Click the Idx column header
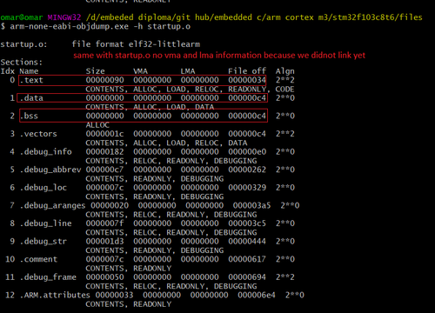The image size is (435, 313). click(8, 71)
